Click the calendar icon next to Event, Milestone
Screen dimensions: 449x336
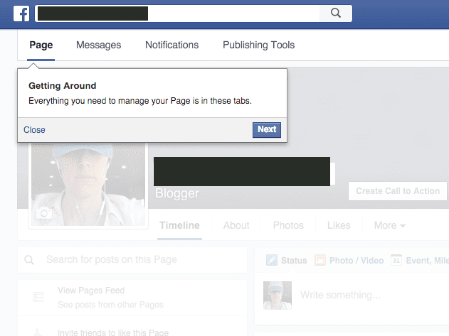396,260
